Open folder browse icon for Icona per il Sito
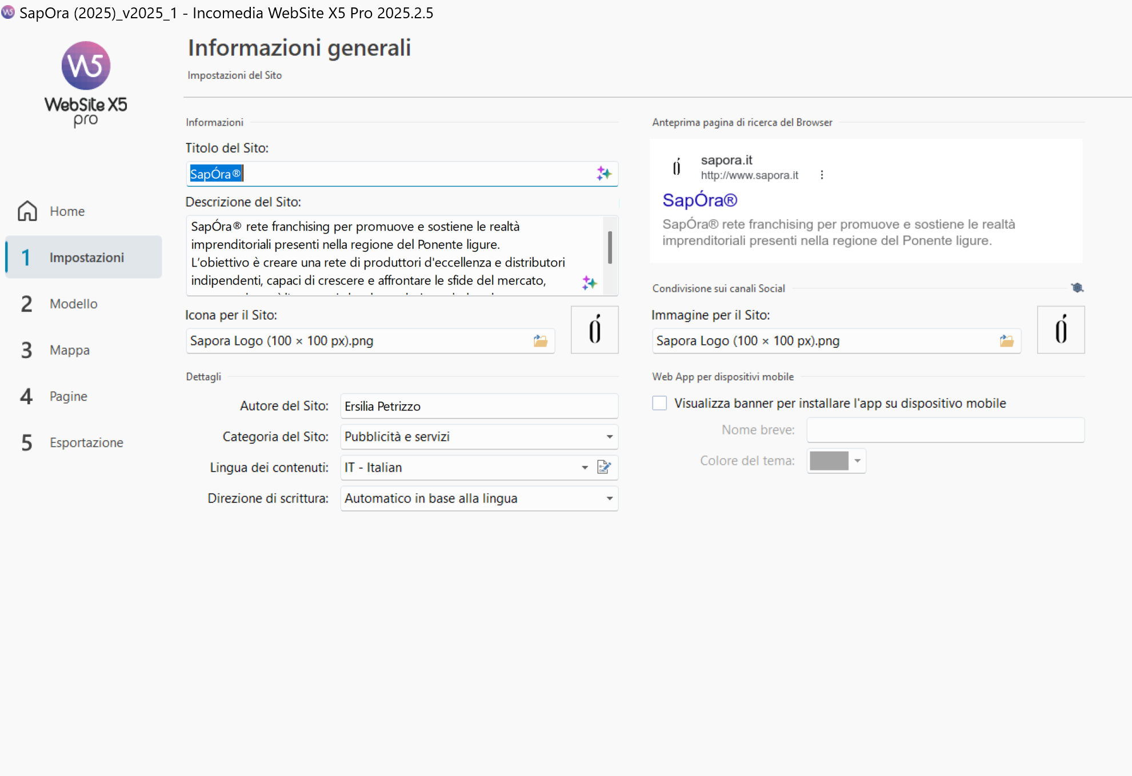1132x776 pixels. tap(541, 341)
